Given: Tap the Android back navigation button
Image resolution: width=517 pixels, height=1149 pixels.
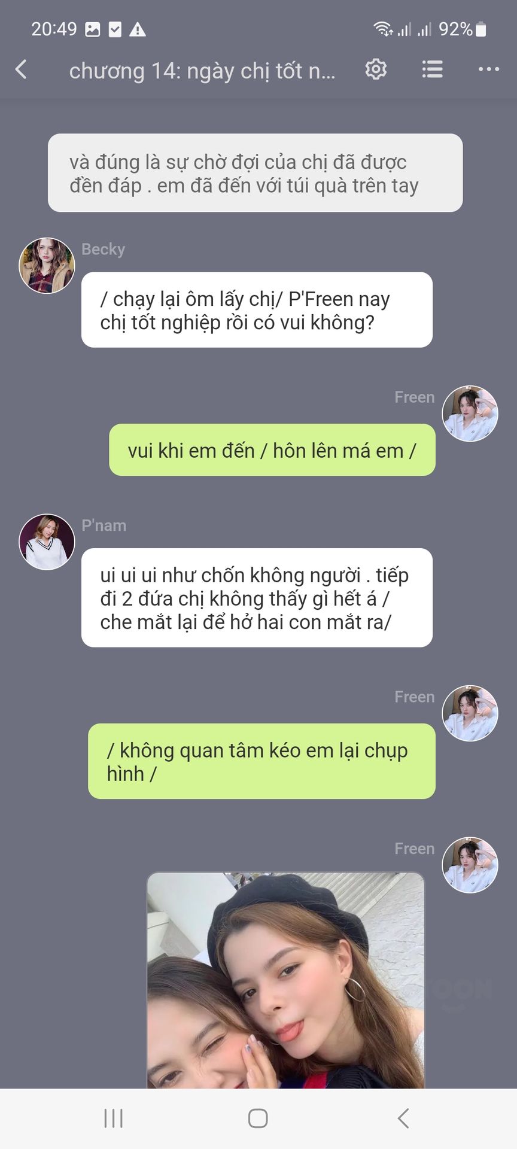Looking at the screenshot, I should click(x=403, y=1118).
